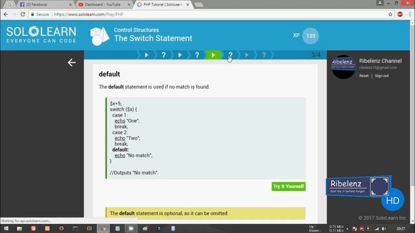This screenshot has width=415, height=233.
Task: Return using the white left arrow
Action: pos(71,63)
